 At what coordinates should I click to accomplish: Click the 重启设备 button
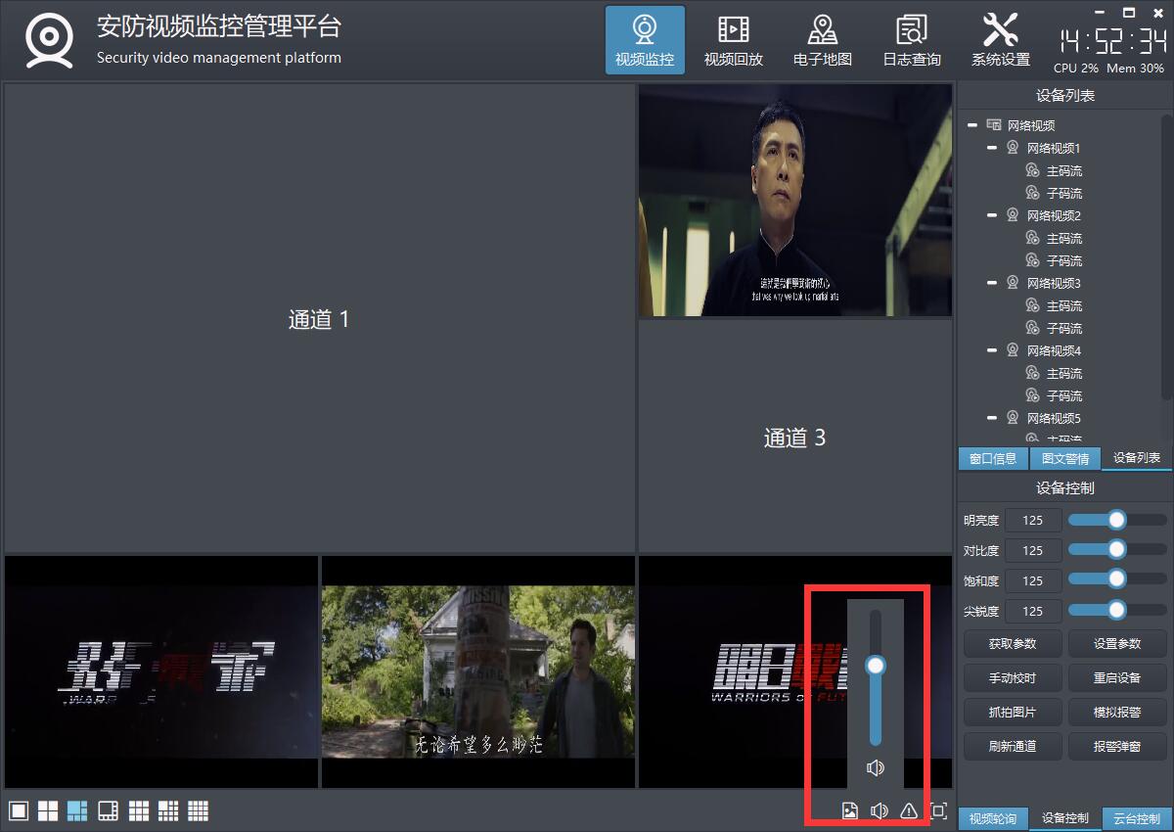[1117, 677]
